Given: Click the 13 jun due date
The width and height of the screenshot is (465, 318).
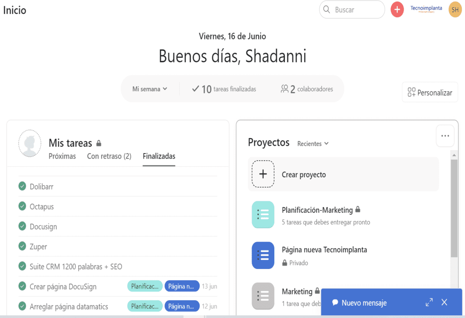Looking at the screenshot, I should 209,286.
